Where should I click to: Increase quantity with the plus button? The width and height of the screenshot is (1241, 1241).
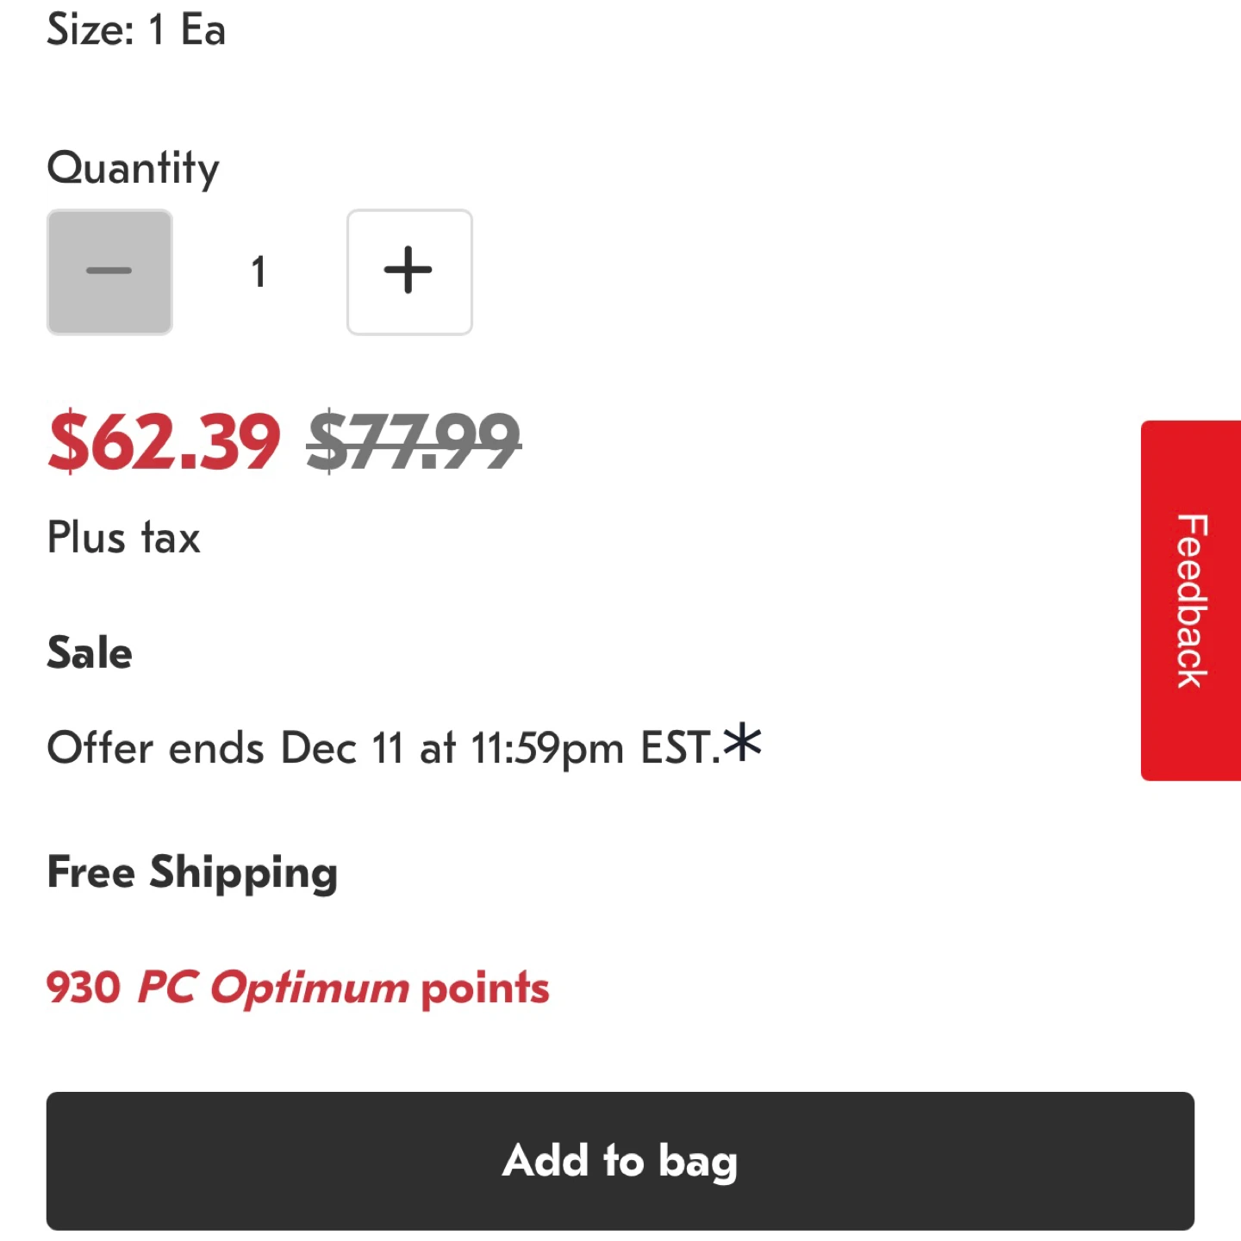click(409, 271)
